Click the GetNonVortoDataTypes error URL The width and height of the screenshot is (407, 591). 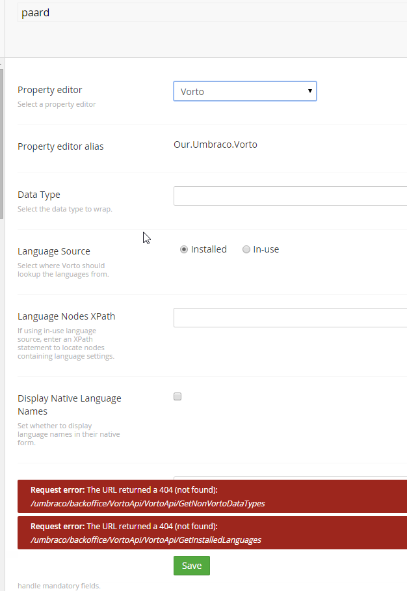[148, 504]
